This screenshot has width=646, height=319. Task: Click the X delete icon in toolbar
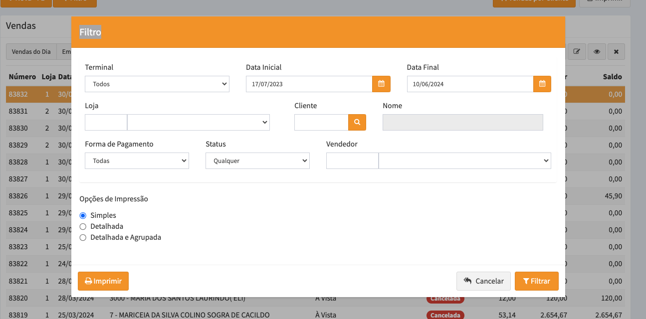click(616, 51)
